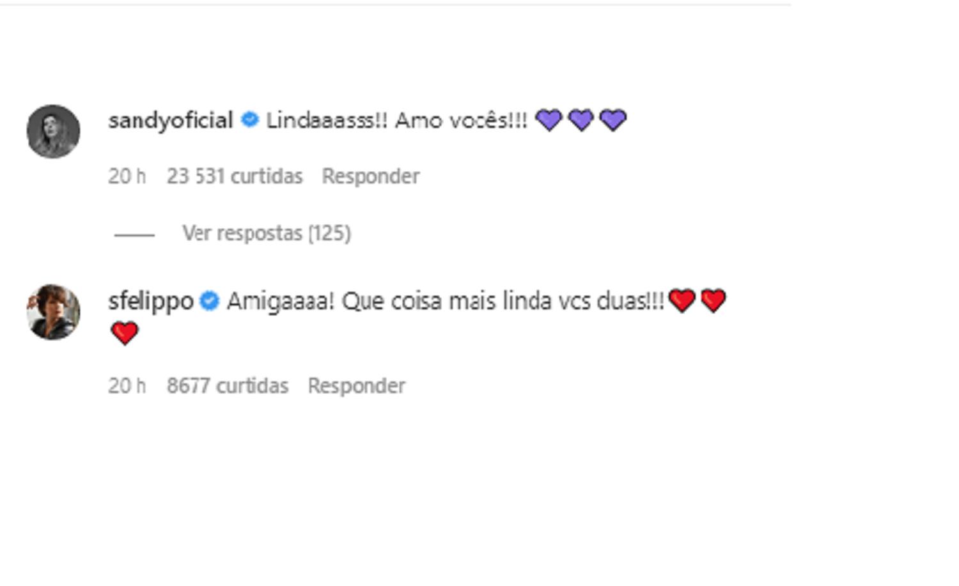Click the red heart ending sfelippo's first line
Viewport: 959px width, 586px height.
pos(713,300)
